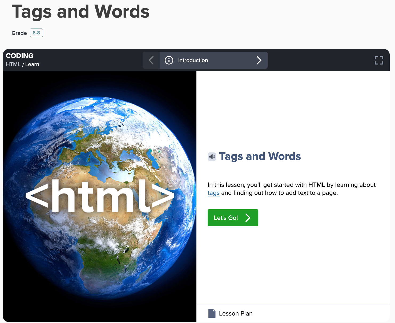Image resolution: width=395 pixels, height=323 pixels.
Task: Select the 6-8 grade badge
Action: point(36,33)
